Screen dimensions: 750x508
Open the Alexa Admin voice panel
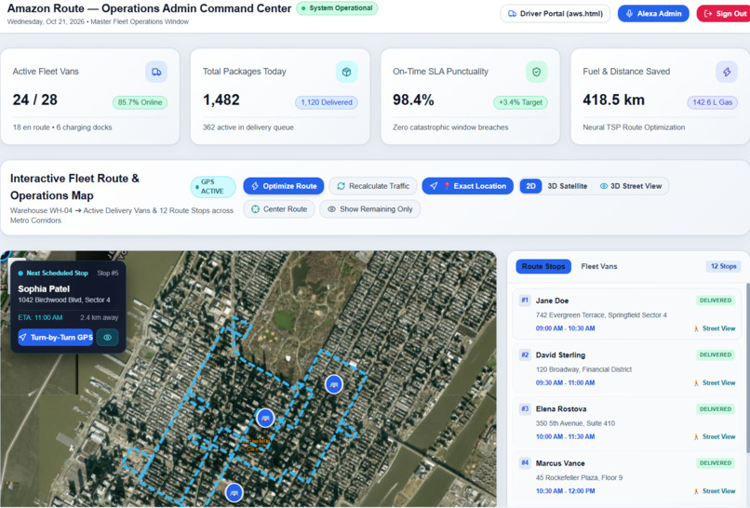tap(653, 13)
